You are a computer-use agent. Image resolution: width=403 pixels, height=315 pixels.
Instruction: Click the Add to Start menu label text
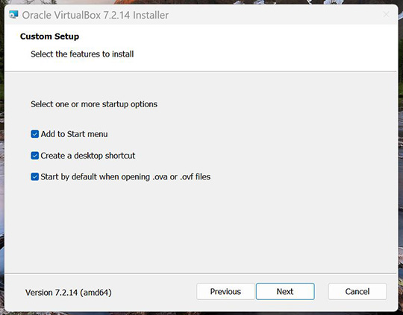[x=75, y=134]
